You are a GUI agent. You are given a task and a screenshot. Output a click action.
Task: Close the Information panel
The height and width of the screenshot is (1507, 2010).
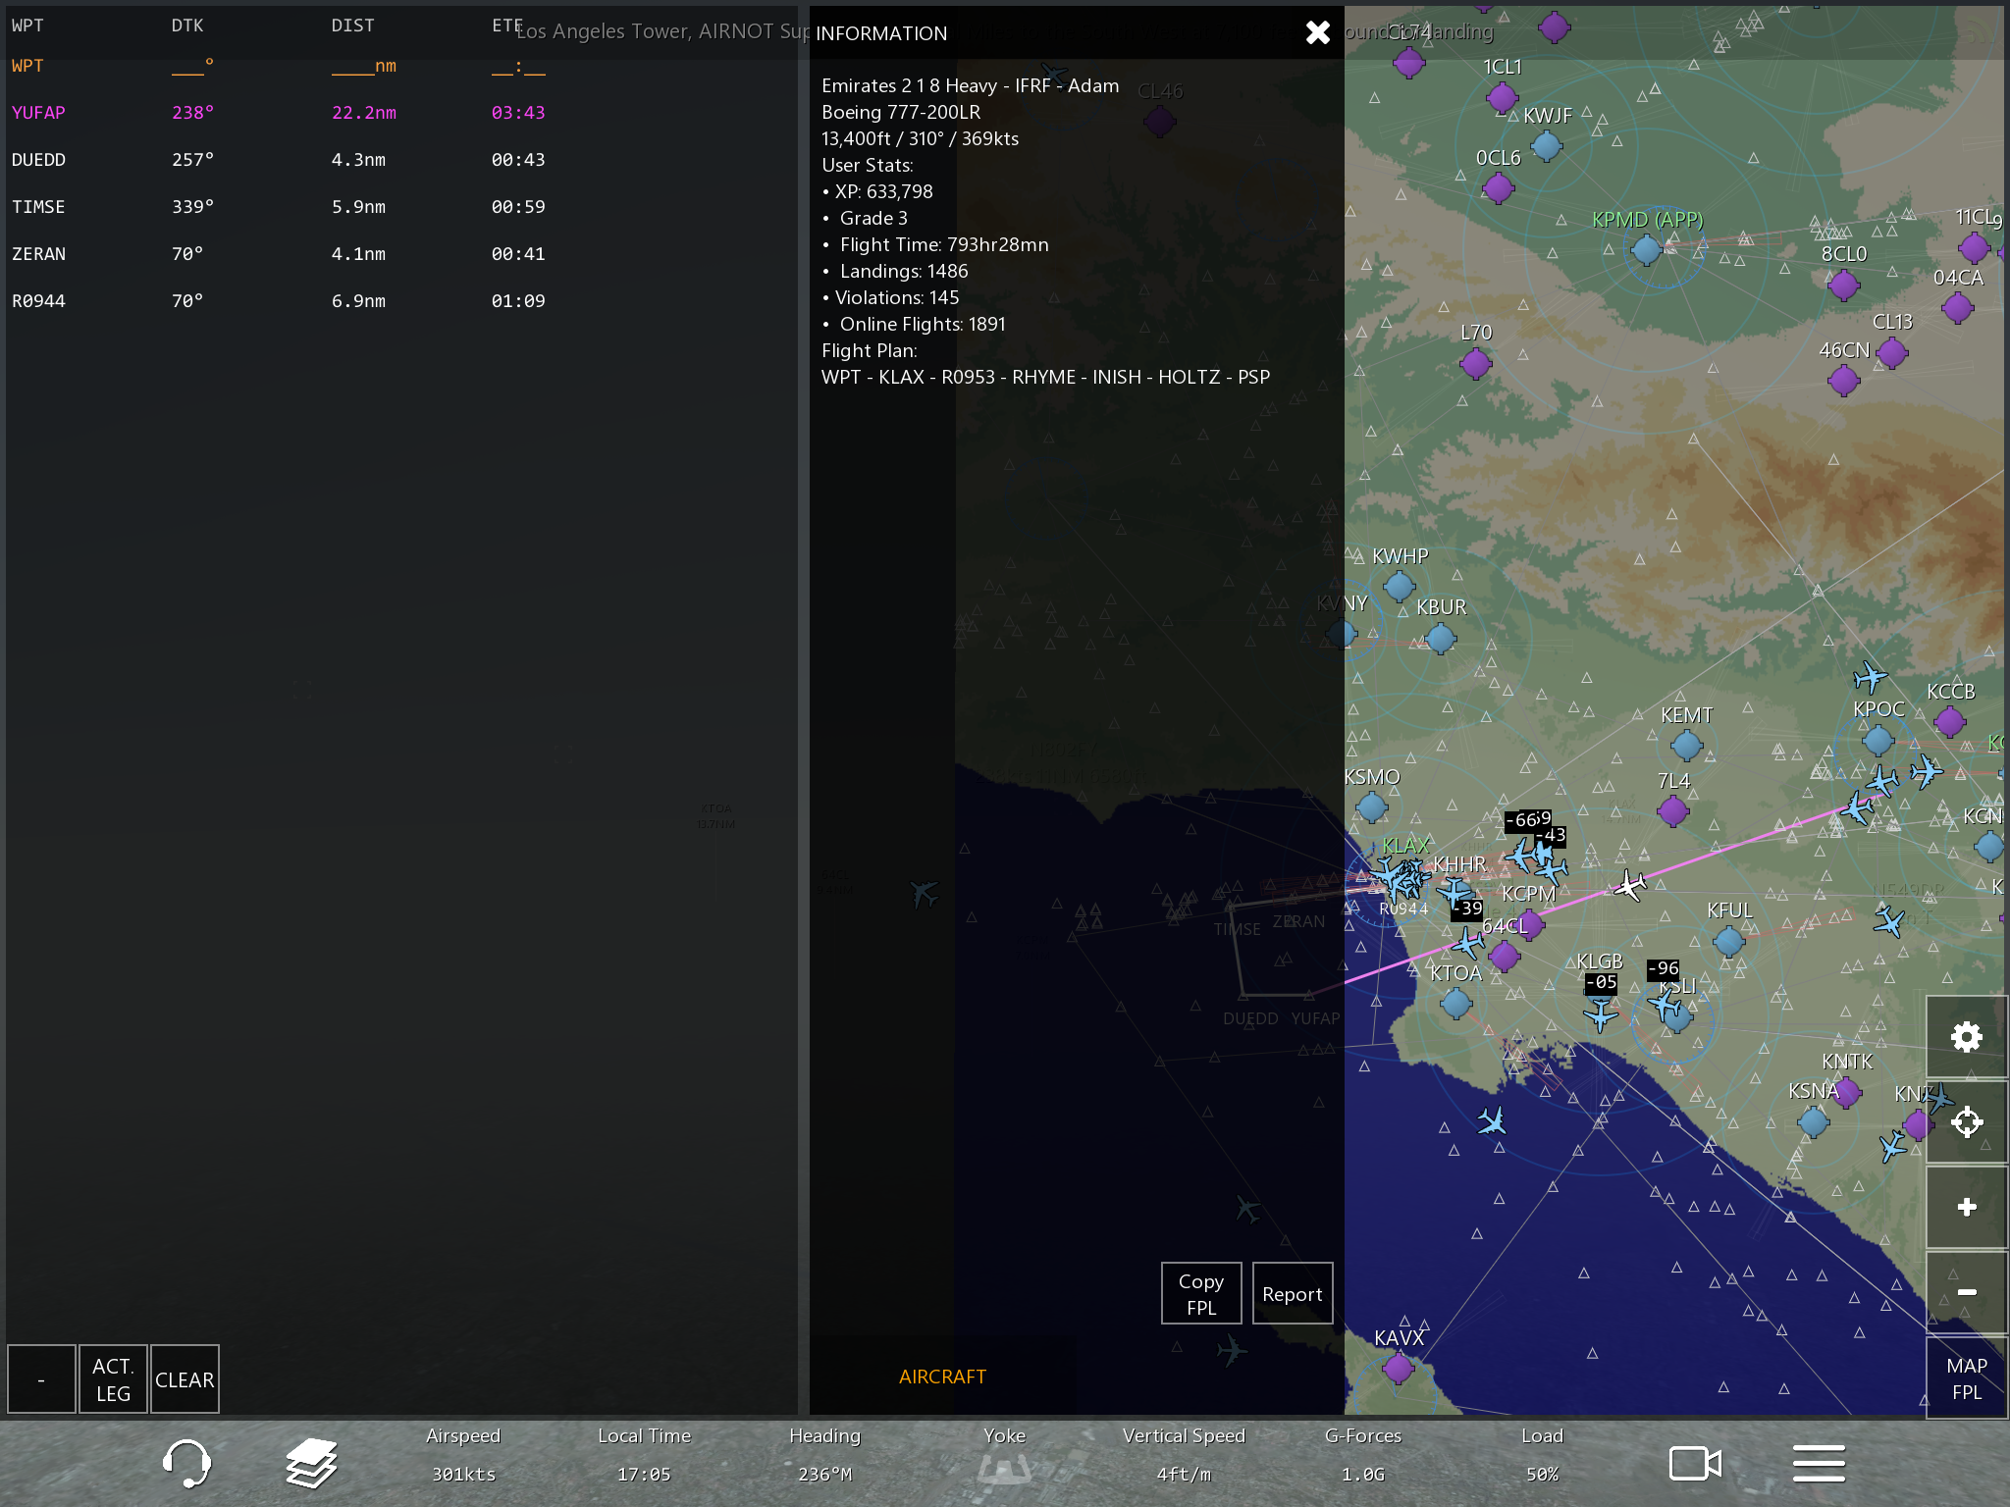click(x=1318, y=32)
